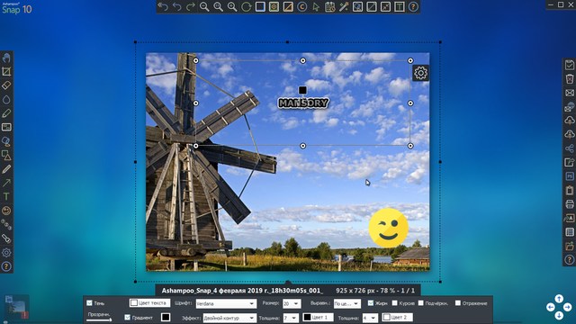Open the text object's gear settings
Screen dimensions: 576x324
[x=420, y=73]
